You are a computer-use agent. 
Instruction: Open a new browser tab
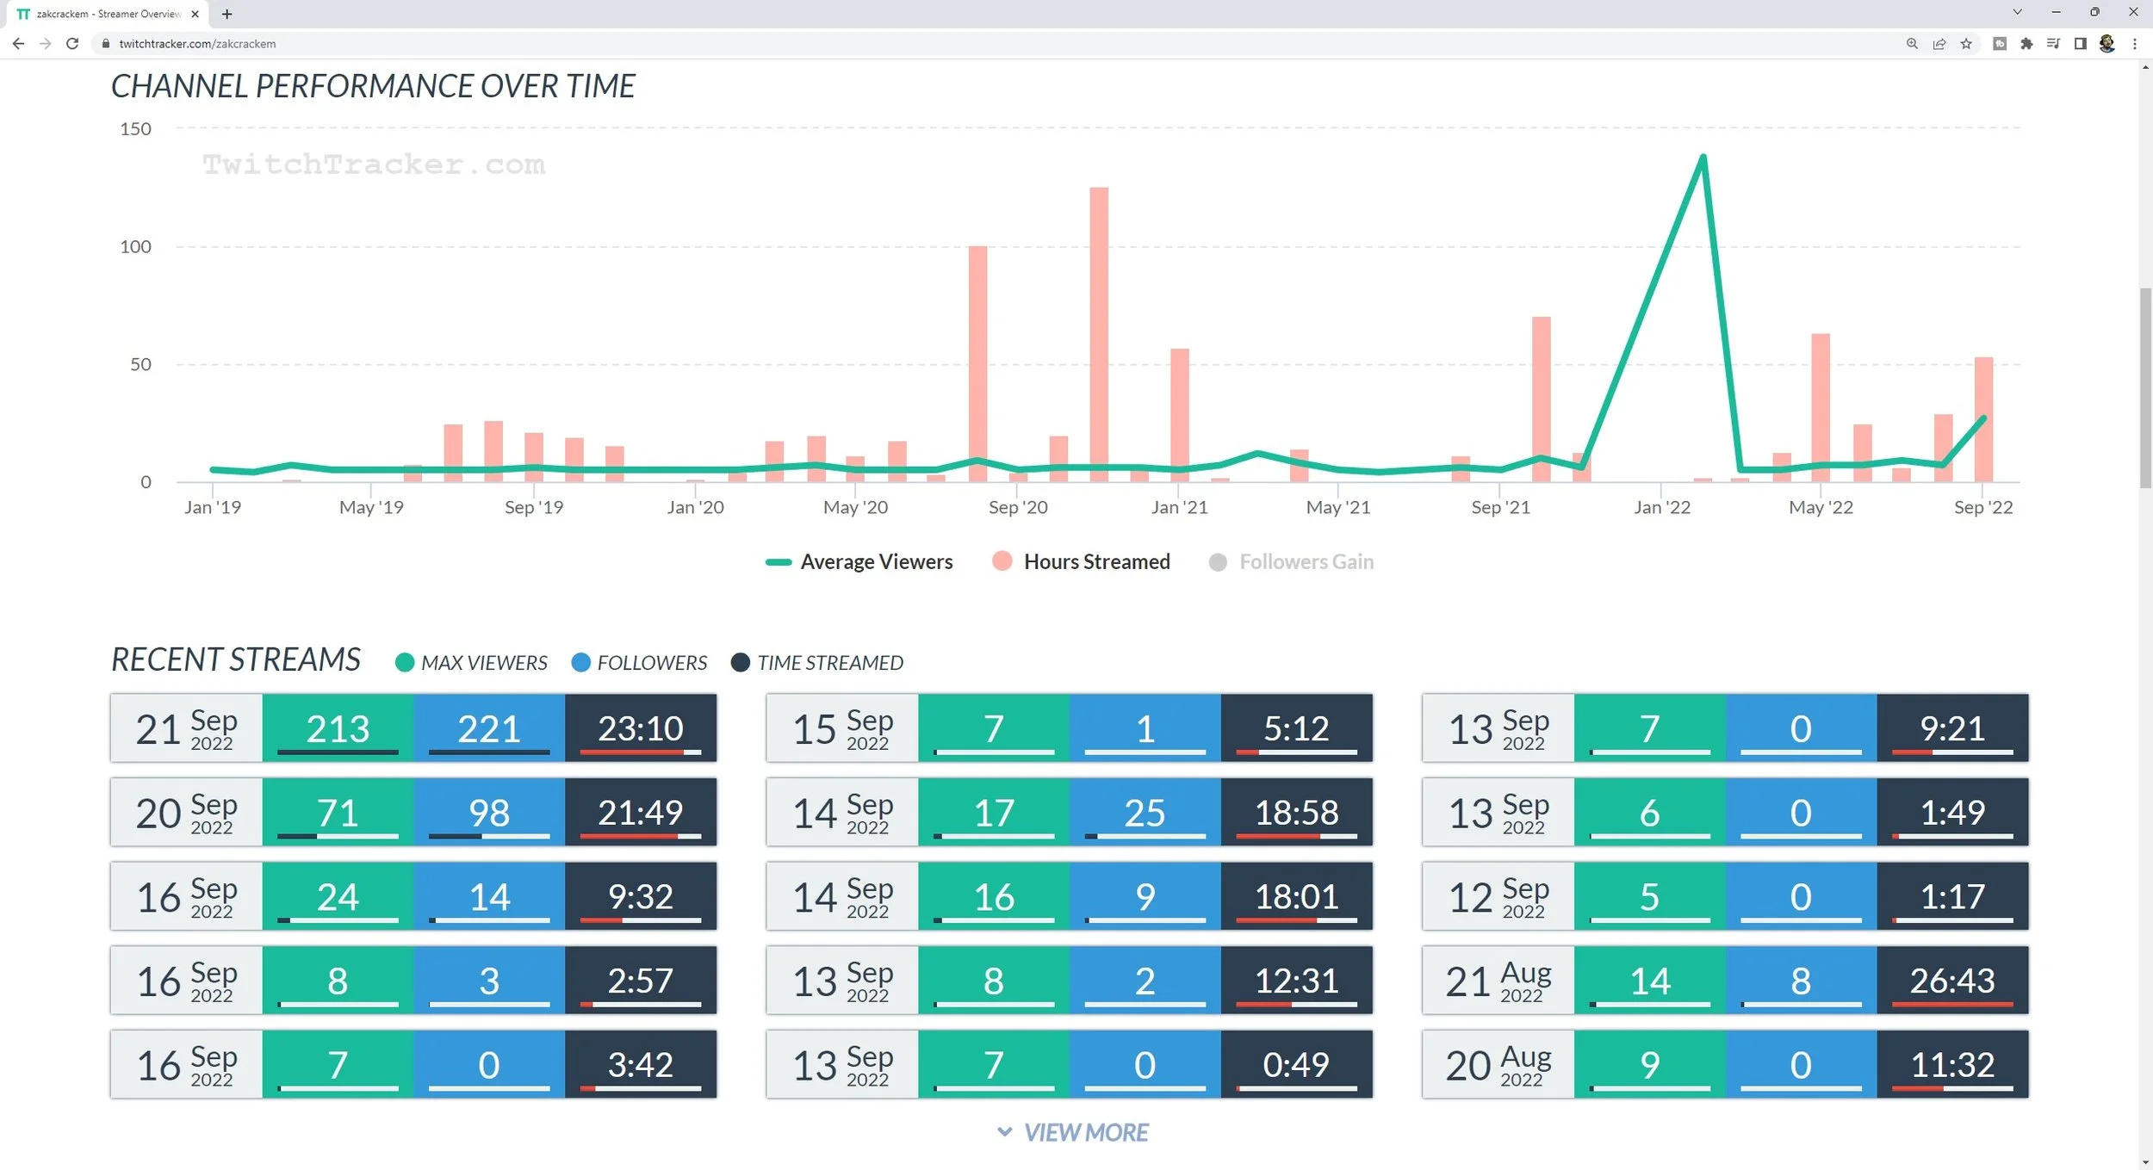click(226, 14)
